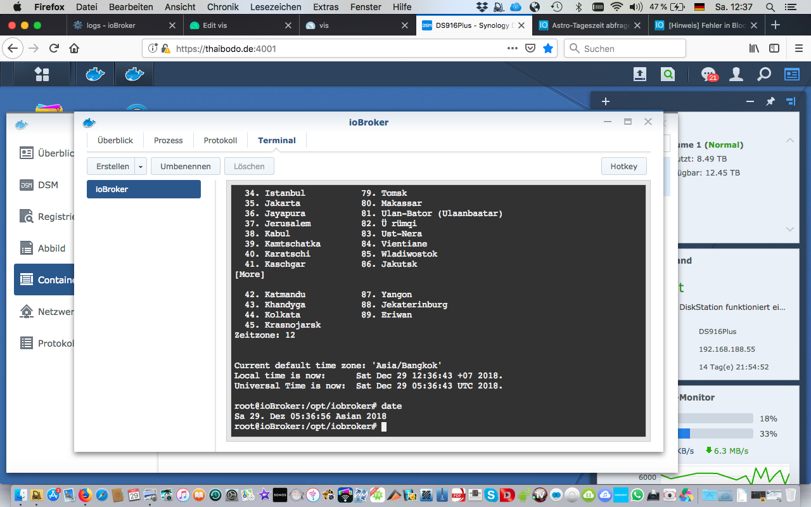Open the DSM main menu grid icon

pos(42,74)
